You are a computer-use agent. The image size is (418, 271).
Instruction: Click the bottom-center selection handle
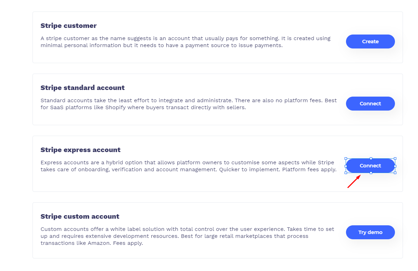point(371,173)
